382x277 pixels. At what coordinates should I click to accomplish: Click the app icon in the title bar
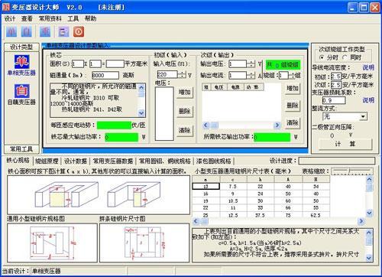coord(5,7)
